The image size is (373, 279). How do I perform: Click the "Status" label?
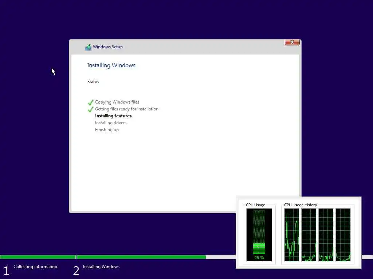tap(93, 82)
